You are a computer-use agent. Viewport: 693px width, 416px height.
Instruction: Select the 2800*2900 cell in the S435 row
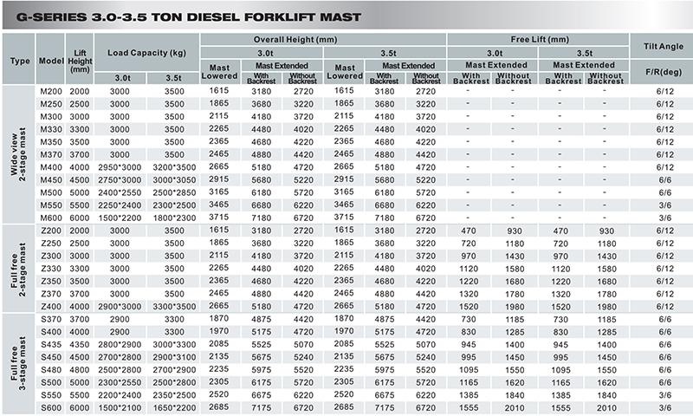pyautogui.click(x=120, y=345)
